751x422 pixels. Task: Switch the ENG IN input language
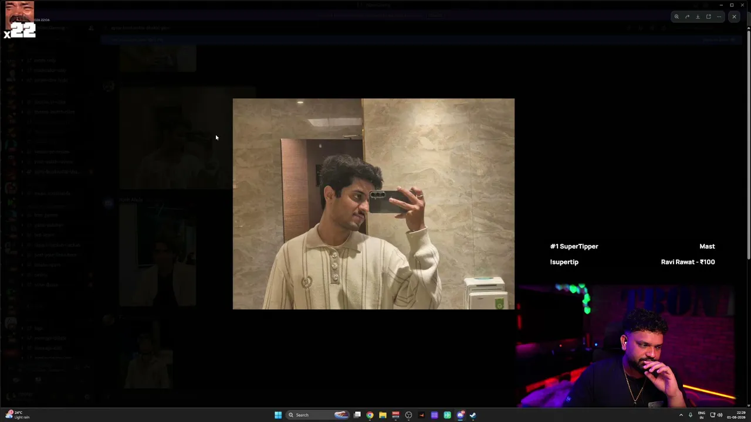click(x=701, y=415)
